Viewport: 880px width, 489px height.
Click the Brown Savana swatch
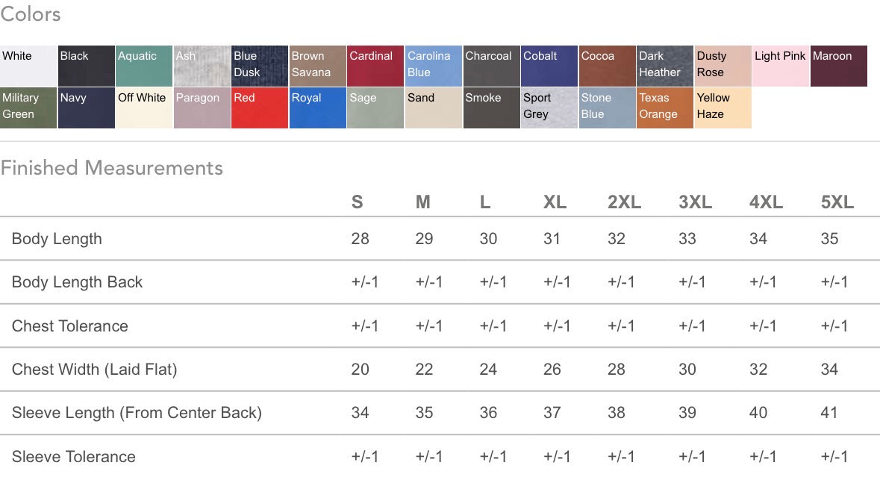(318, 66)
